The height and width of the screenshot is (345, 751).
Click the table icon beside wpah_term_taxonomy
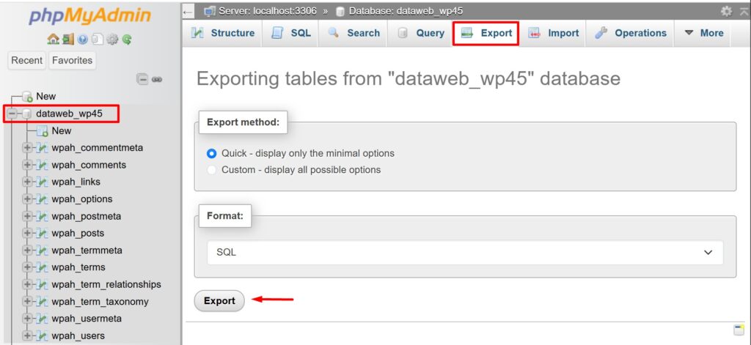[42, 302]
